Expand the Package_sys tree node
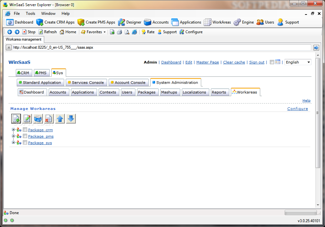The image size is (325, 227). [13, 143]
